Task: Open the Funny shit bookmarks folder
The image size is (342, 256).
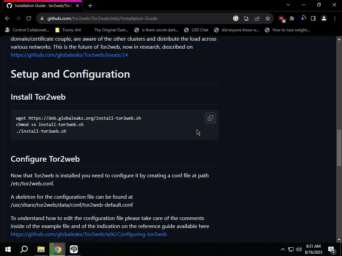Action: (x=68, y=30)
